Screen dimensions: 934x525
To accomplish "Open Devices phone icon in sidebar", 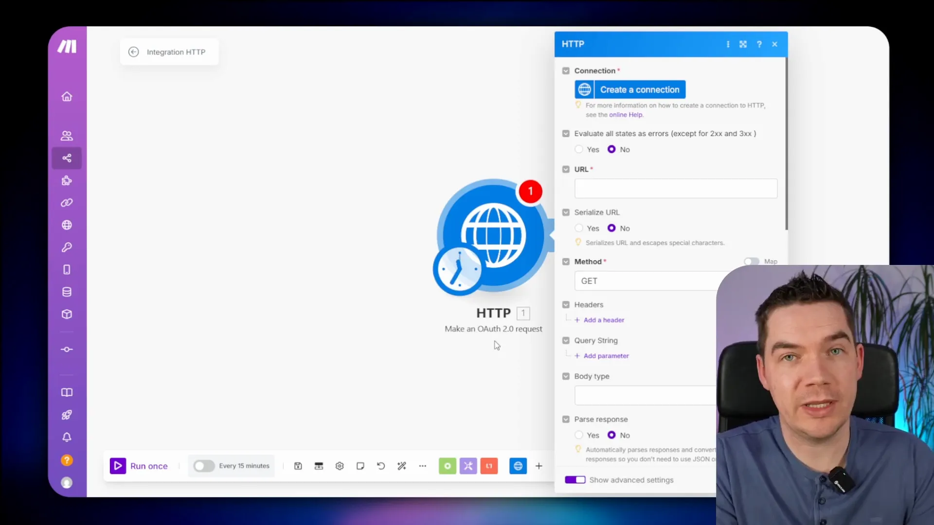I will tap(67, 270).
